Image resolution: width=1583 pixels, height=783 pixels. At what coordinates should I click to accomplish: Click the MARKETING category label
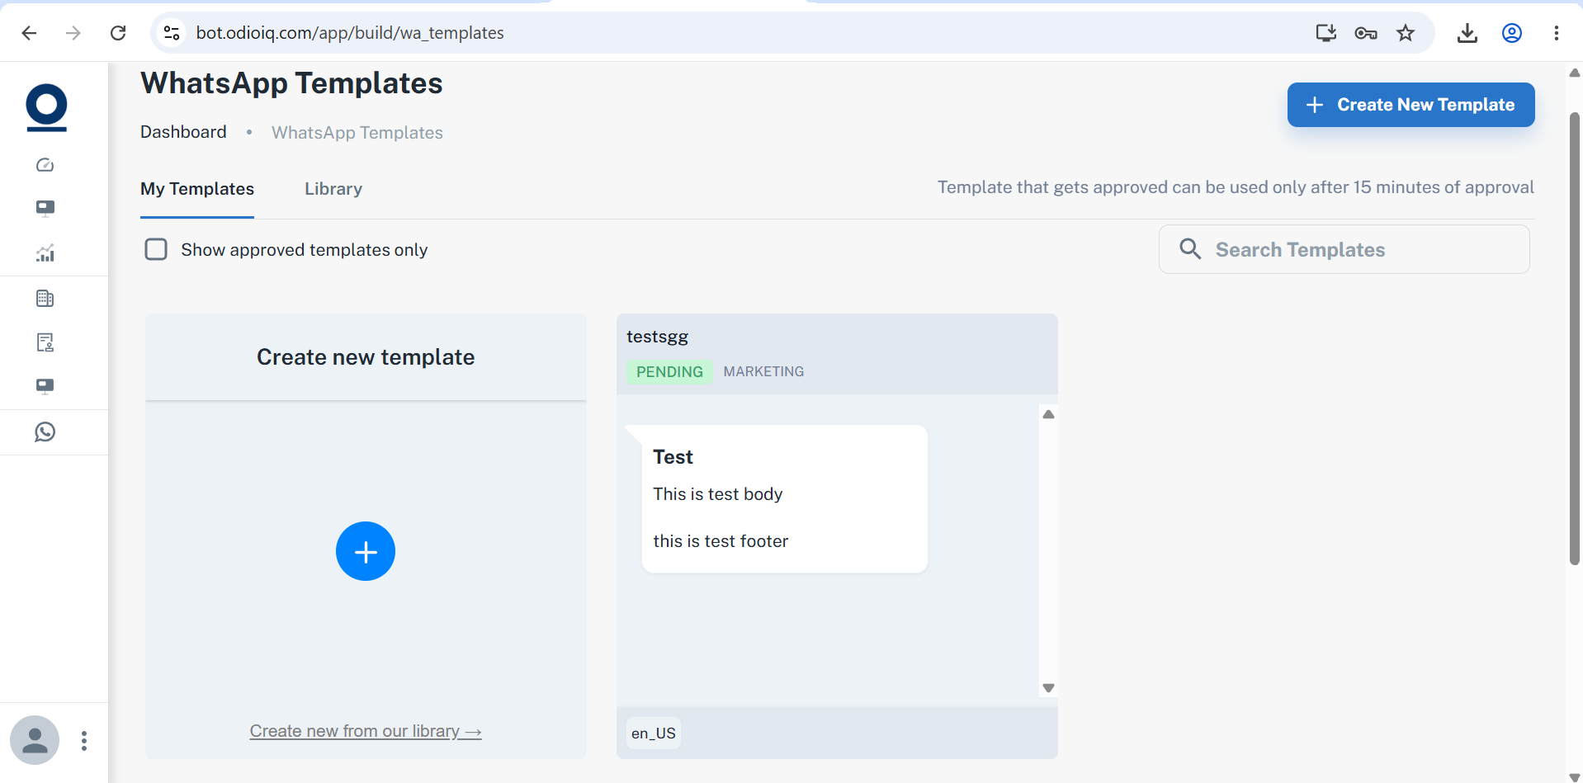coord(763,372)
